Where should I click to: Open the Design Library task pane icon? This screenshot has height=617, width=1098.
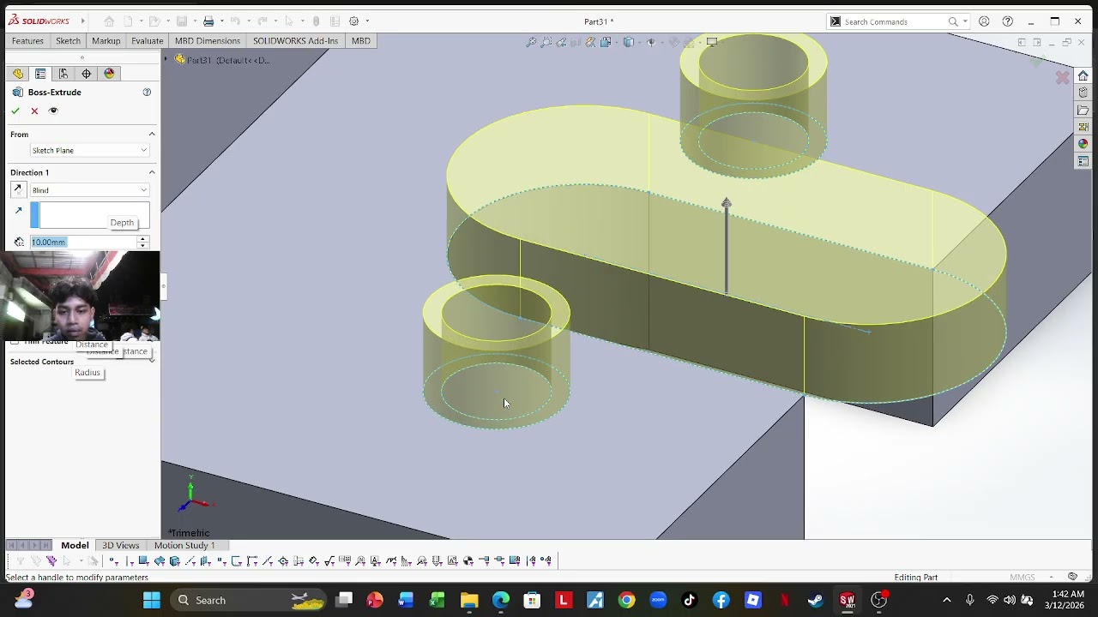point(1083,93)
